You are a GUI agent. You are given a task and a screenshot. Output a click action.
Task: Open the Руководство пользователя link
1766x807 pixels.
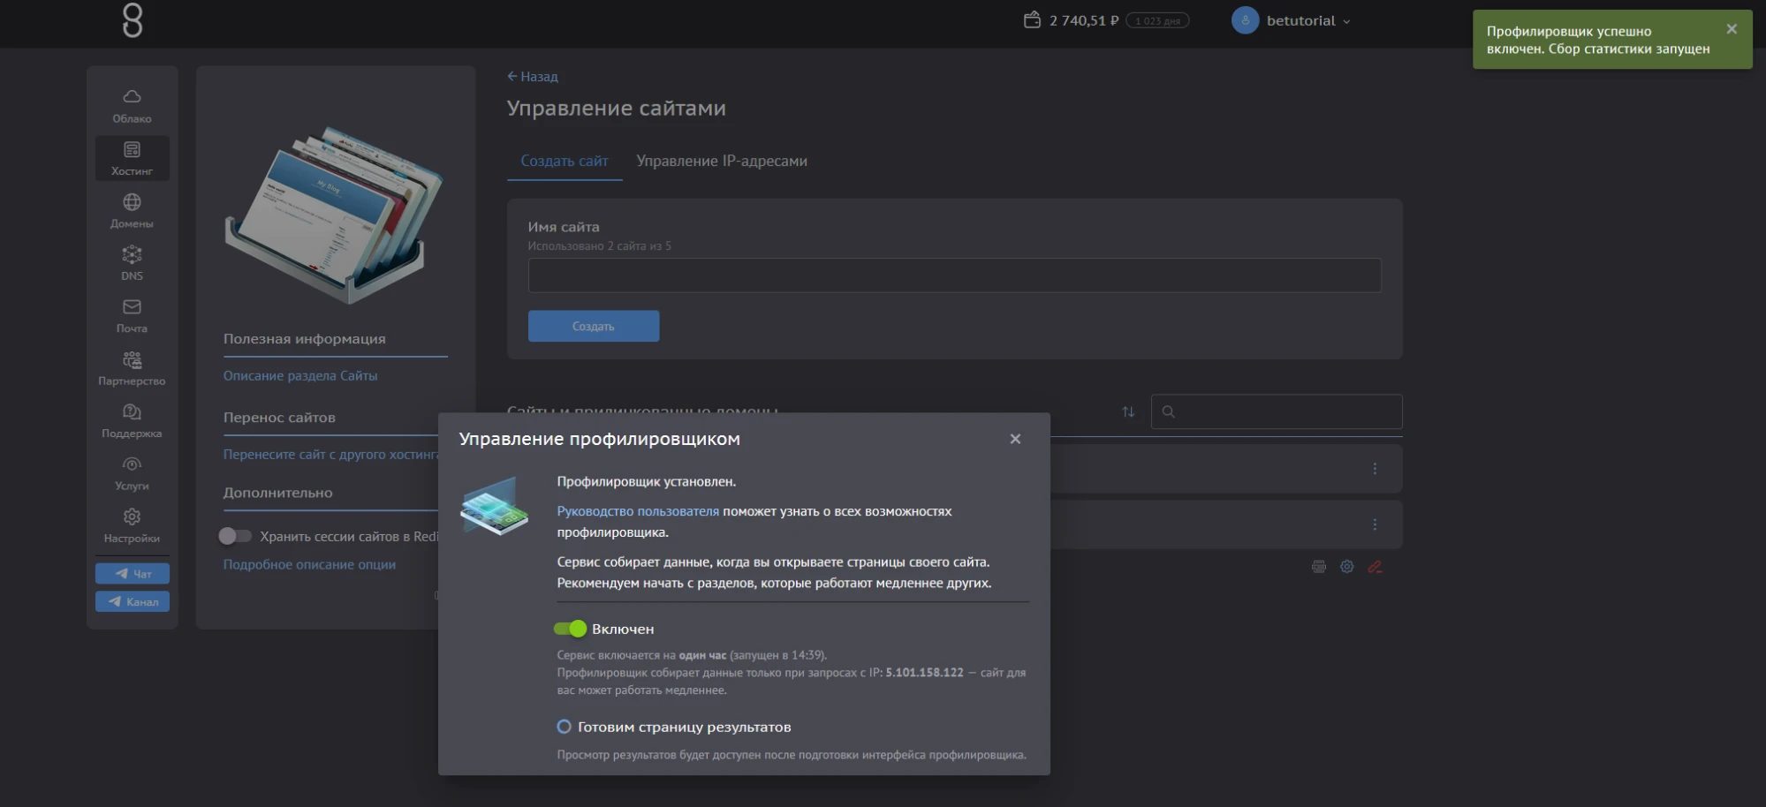point(637,511)
